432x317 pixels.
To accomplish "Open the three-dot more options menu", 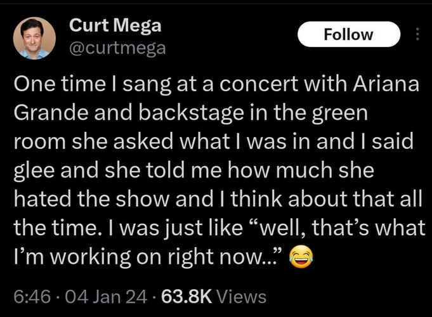I will [417, 36].
